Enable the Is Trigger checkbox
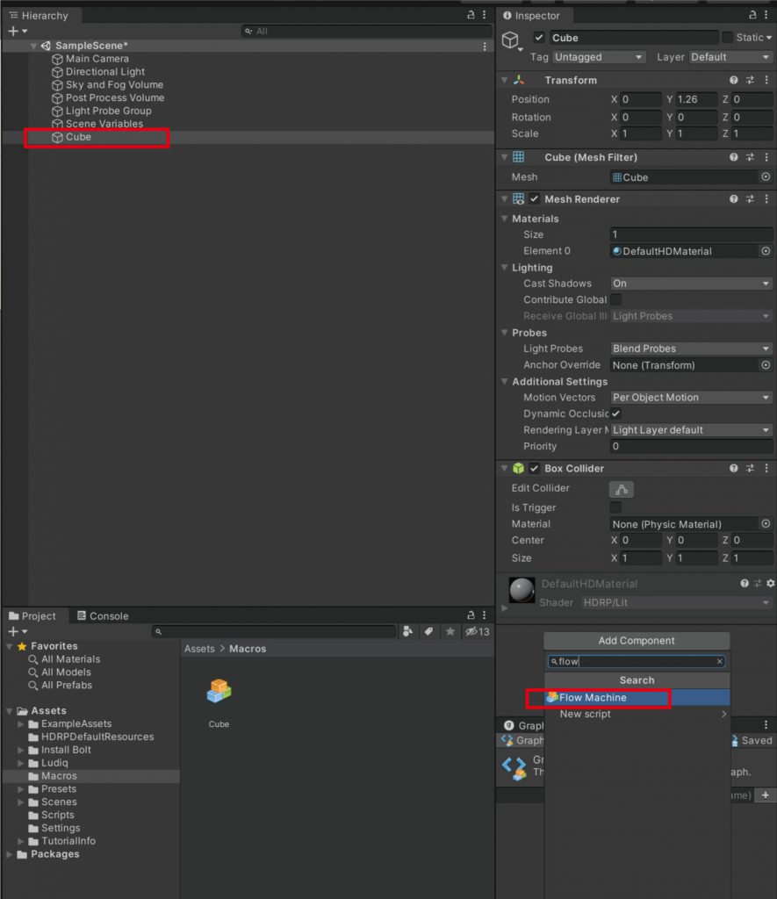Screen dimensions: 777x899 pyautogui.click(x=615, y=507)
